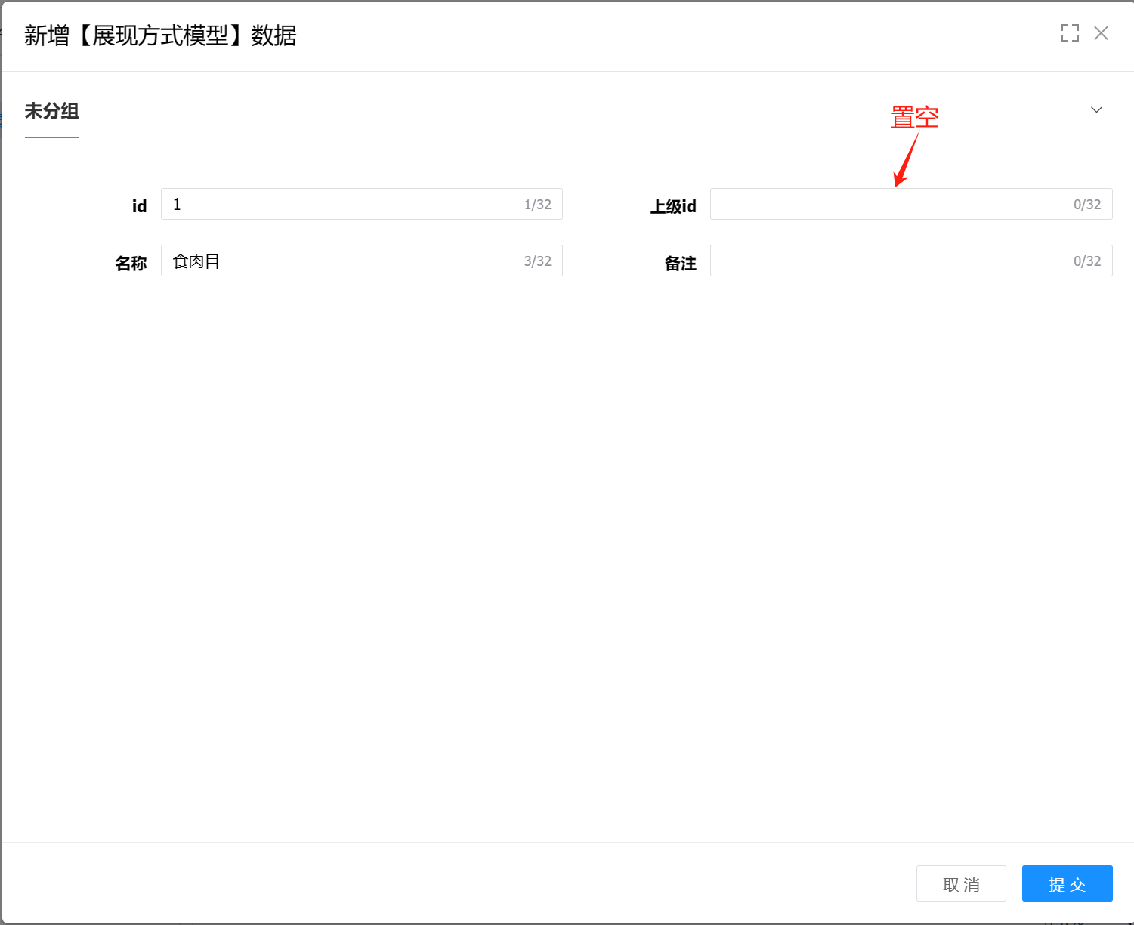Click the 0/32 counter in 上级id field
1134x925 pixels.
click(x=1087, y=205)
